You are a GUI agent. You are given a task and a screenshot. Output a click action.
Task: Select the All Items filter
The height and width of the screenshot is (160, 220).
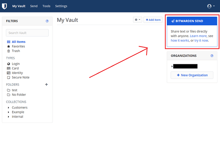[16, 42]
